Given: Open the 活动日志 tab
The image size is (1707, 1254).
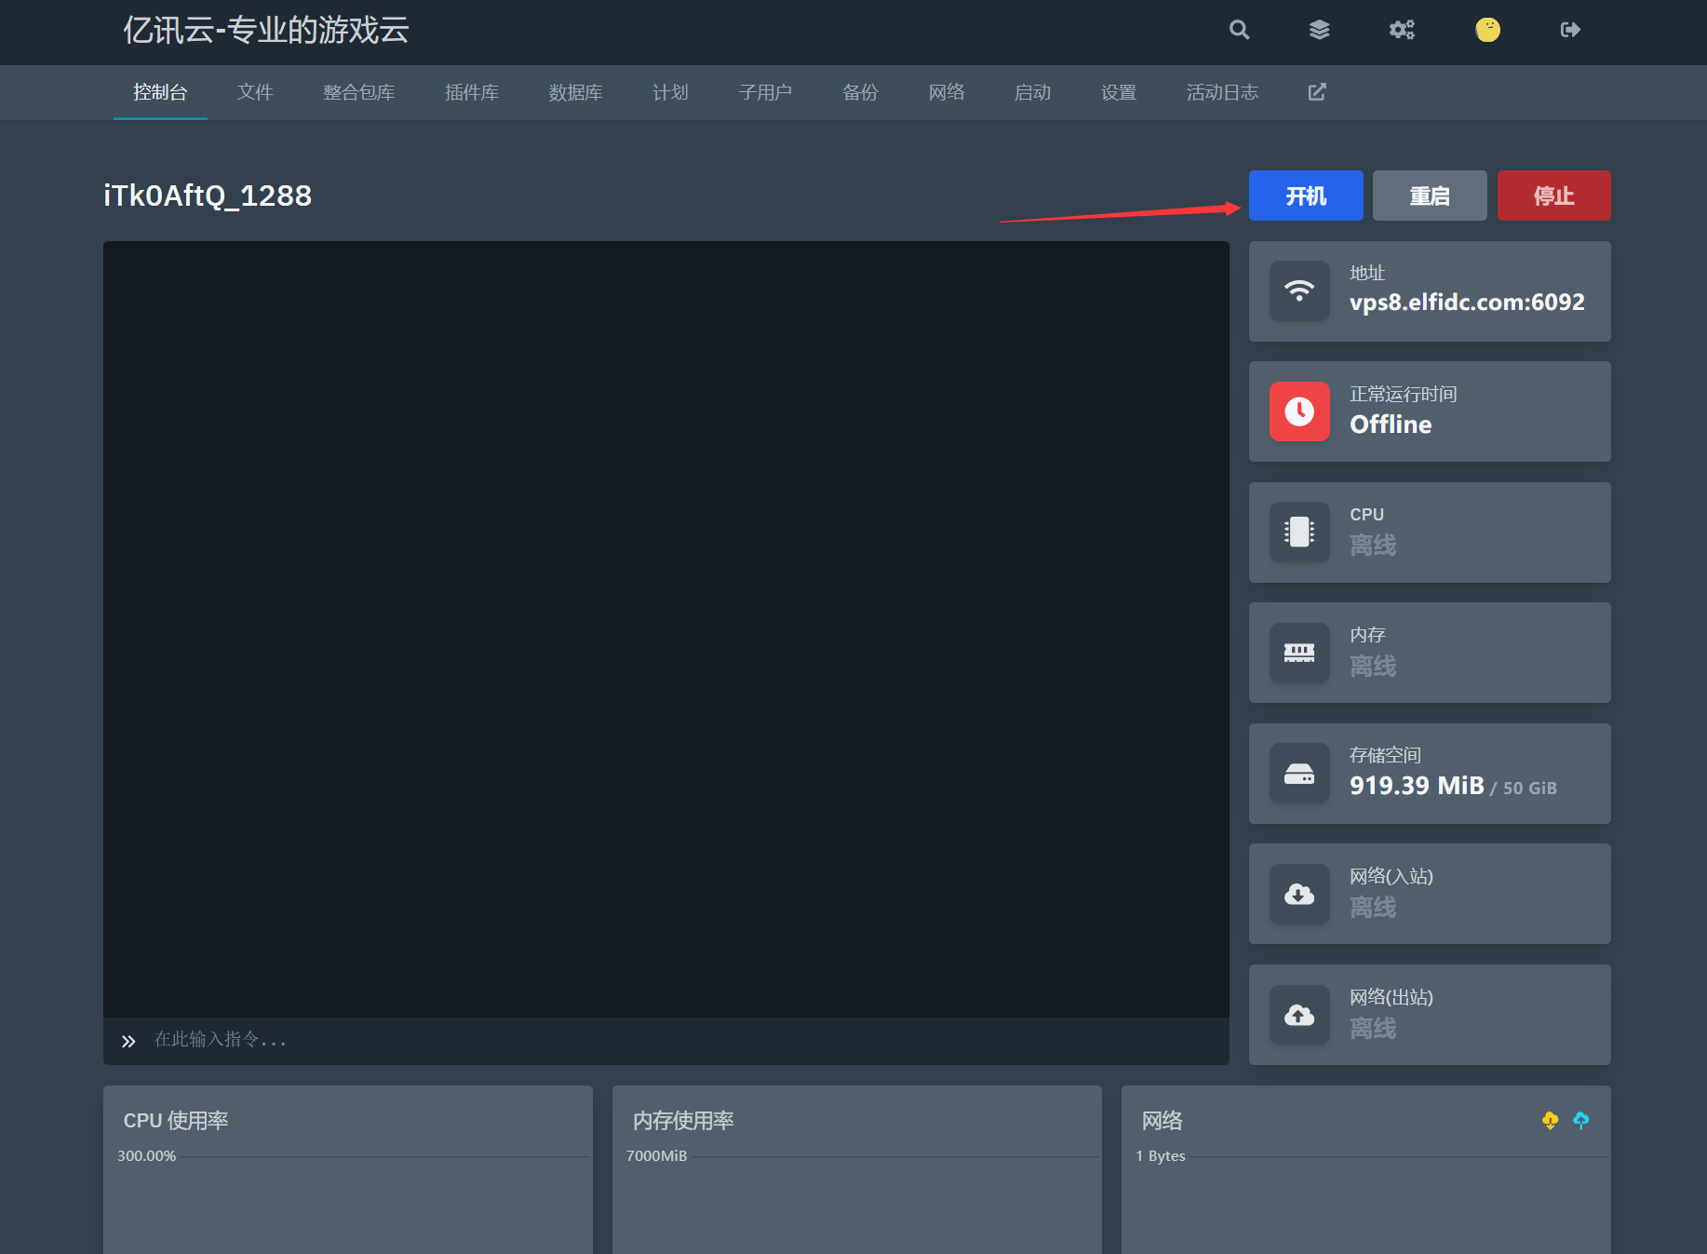Looking at the screenshot, I should (x=1222, y=92).
